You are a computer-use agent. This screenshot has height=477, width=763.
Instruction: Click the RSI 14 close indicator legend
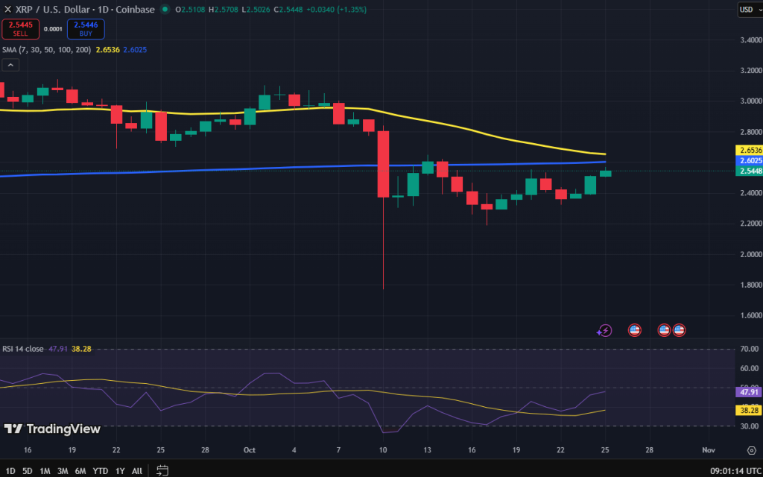coord(23,349)
